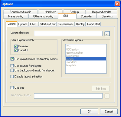The height and width of the screenshot is (117, 121).
Task: Uncheck the Emulator auto layout checkbox
Action: click(16, 46)
